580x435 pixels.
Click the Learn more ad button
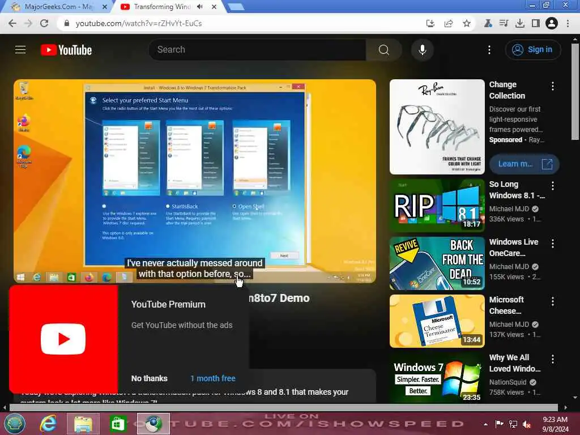pos(524,164)
